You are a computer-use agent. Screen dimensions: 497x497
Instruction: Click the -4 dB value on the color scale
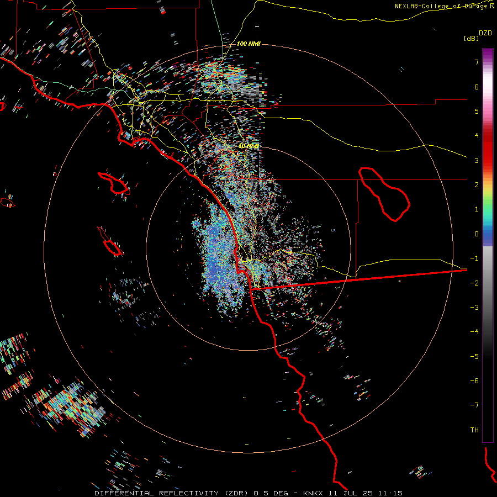pyautogui.click(x=474, y=332)
